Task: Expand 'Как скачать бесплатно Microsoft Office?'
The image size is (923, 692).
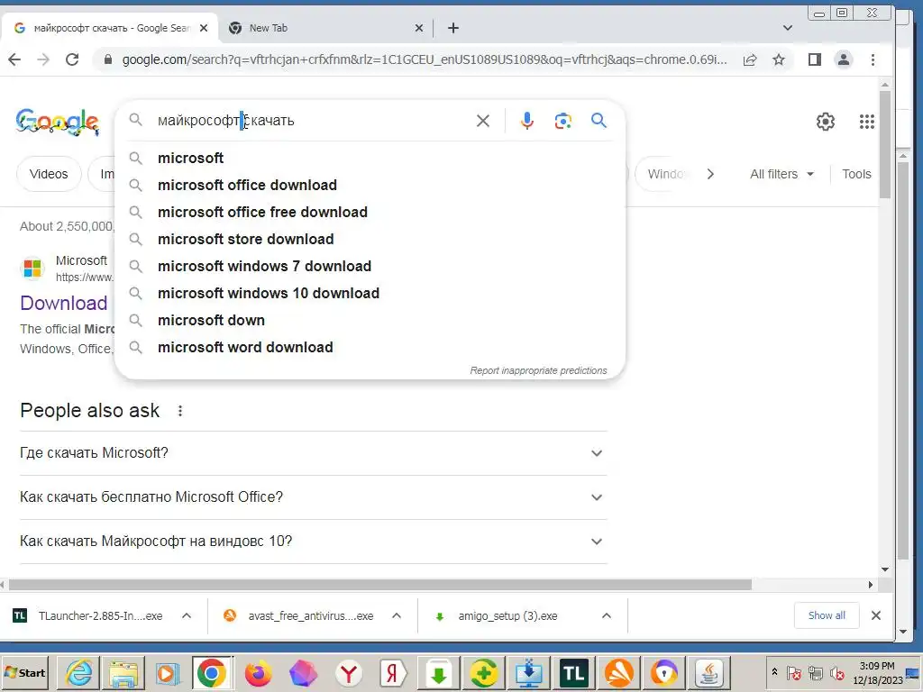Action: click(313, 497)
